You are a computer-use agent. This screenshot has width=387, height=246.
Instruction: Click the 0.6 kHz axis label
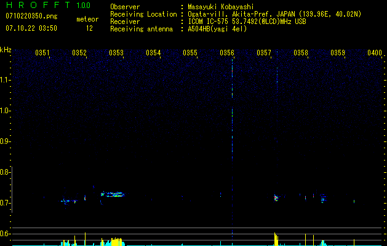pos(4,234)
